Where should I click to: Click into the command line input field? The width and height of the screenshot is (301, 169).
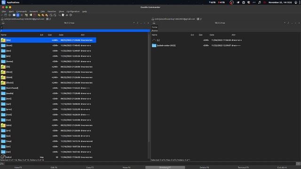pos(150,164)
